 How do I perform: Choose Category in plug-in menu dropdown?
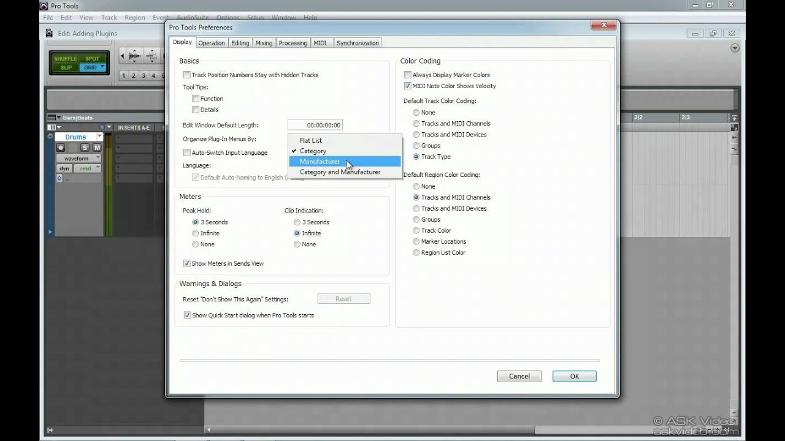point(345,151)
